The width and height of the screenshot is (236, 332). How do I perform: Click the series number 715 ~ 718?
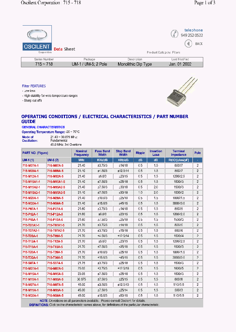[x=44, y=64]
